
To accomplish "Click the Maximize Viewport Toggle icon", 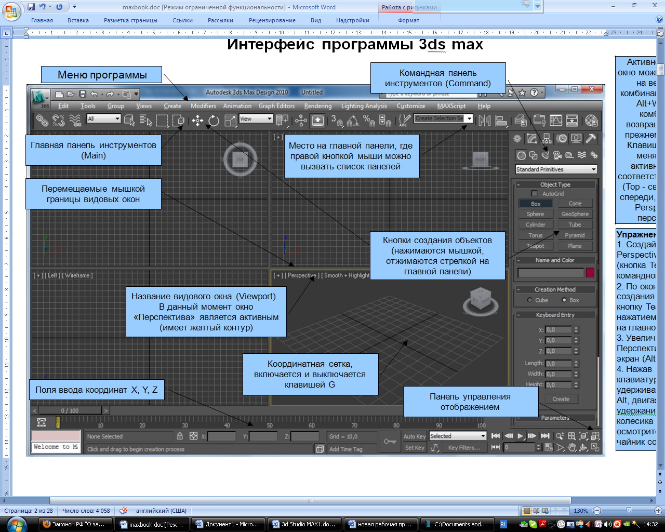I will [595, 447].
